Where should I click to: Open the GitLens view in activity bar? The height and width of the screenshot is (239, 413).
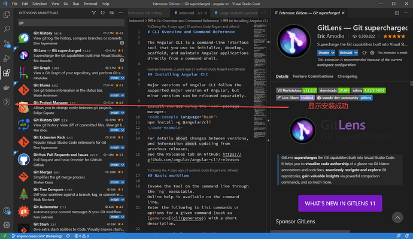(x=7, y=102)
